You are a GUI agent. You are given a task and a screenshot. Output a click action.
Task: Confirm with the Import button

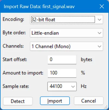click(55, 101)
